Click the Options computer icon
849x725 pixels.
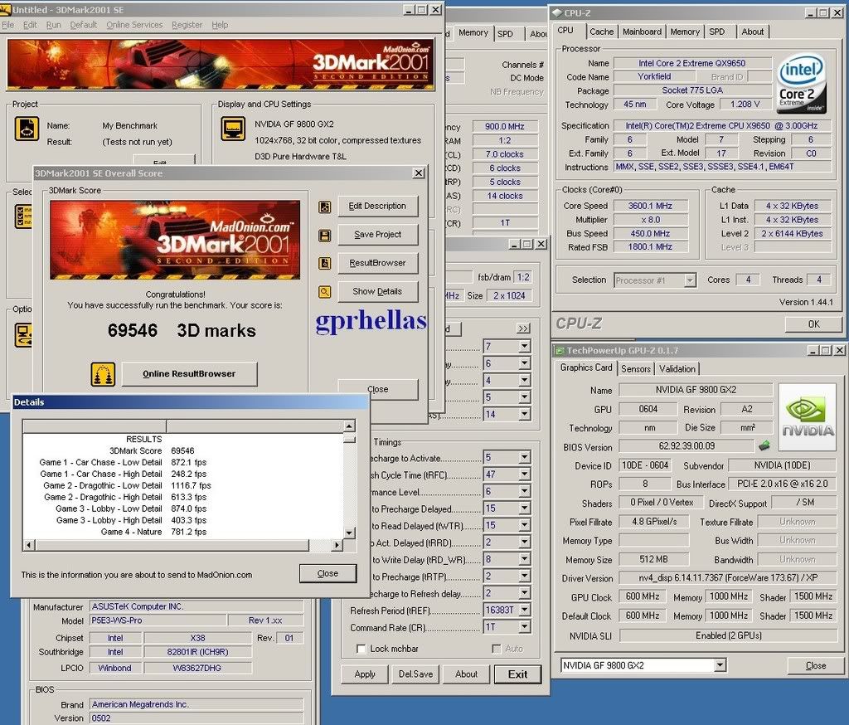click(x=23, y=335)
